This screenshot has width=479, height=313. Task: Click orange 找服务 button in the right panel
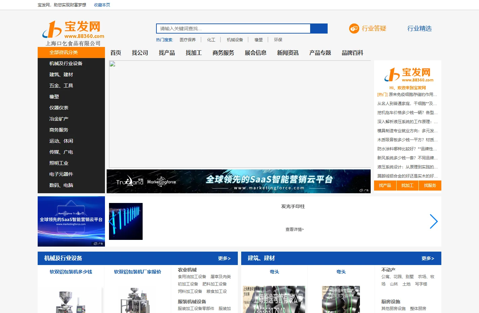pos(430,186)
